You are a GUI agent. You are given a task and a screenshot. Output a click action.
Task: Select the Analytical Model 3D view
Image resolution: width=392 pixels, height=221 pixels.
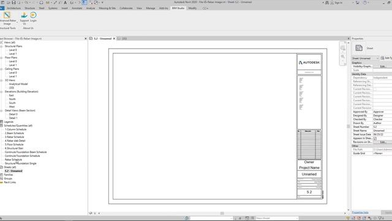[x=18, y=84]
